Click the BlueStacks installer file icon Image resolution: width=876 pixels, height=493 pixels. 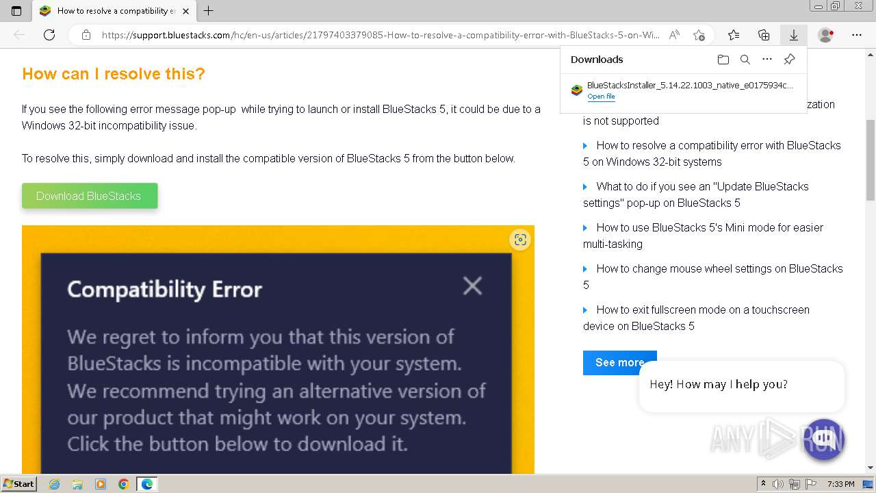click(577, 90)
